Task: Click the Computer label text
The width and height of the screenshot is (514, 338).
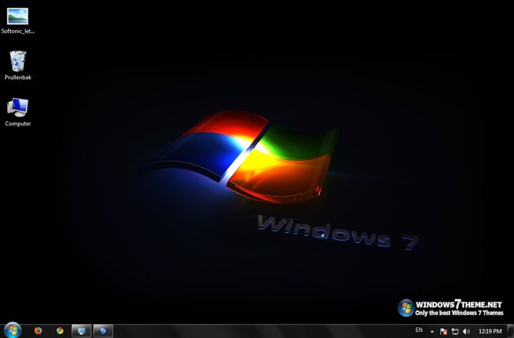Action: 17,123
